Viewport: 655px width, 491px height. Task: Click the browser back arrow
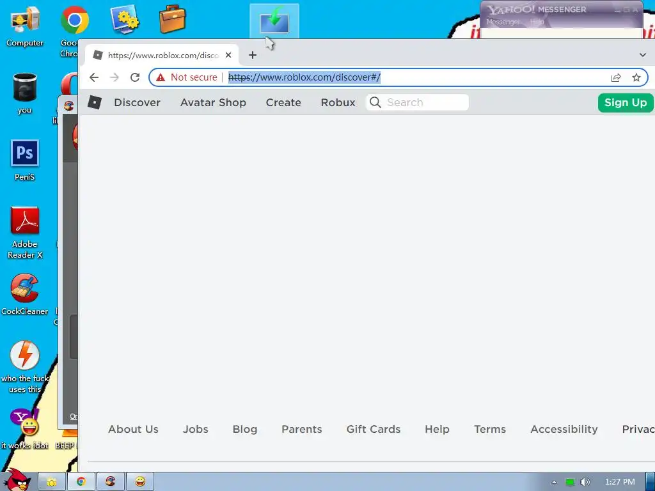[x=94, y=77]
